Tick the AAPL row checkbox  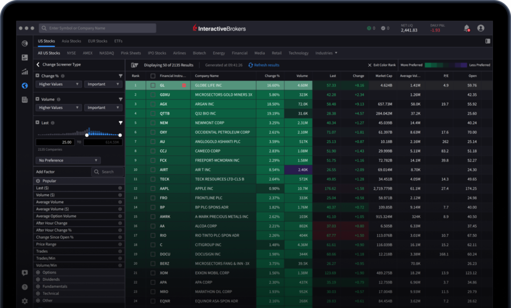tap(152, 188)
